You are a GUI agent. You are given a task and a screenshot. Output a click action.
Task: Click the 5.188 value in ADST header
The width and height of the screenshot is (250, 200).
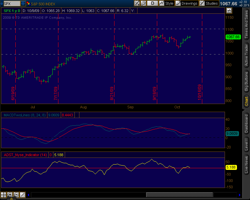(x=59, y=155)
